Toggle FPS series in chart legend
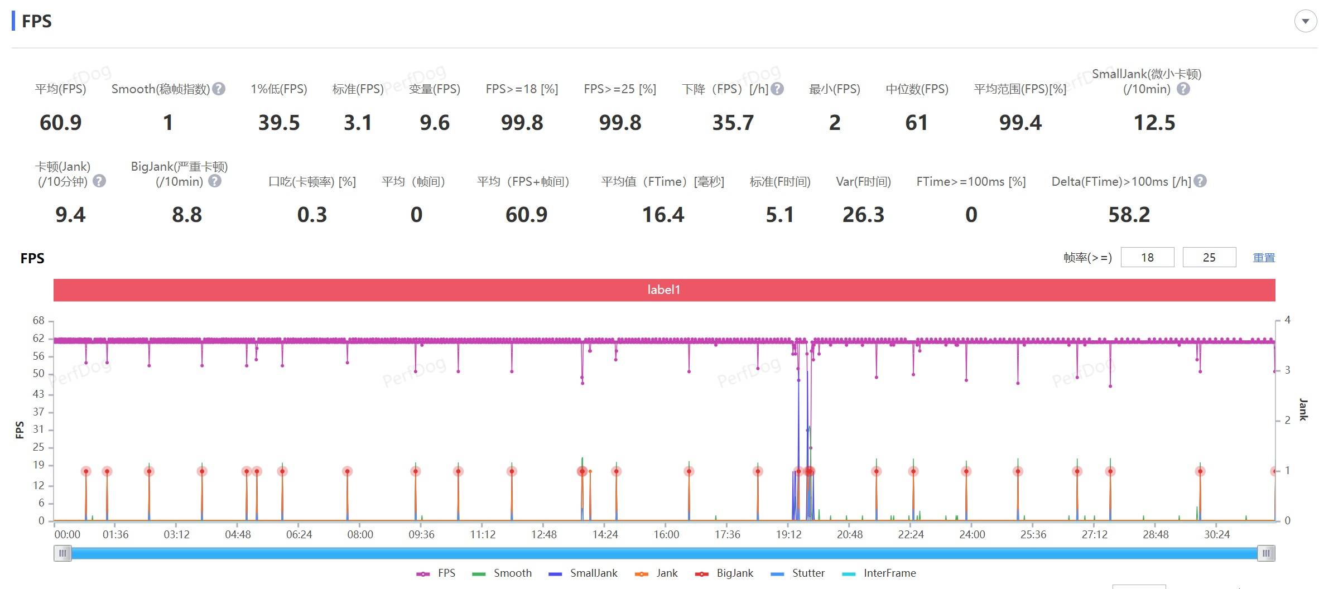Viewport: 1319px width, 589px height. 436,573
